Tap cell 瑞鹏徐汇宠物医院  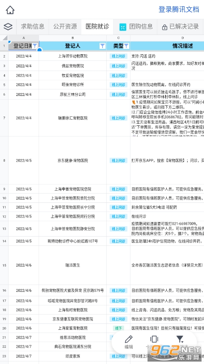click(x=73, y=118)
